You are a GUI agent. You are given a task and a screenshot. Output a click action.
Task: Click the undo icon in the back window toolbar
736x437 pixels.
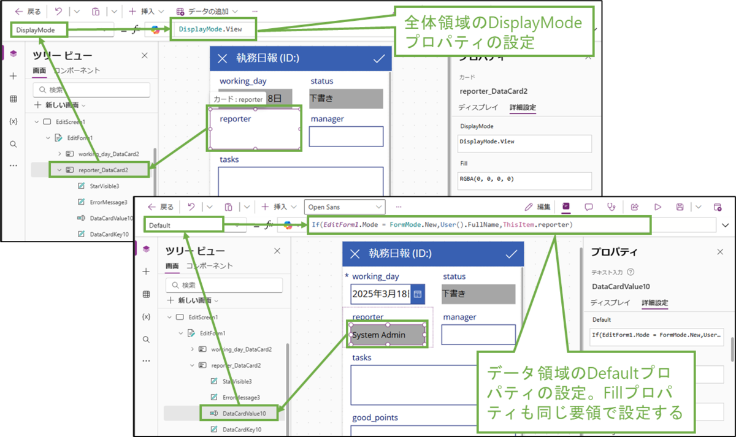tap(58, 12)
